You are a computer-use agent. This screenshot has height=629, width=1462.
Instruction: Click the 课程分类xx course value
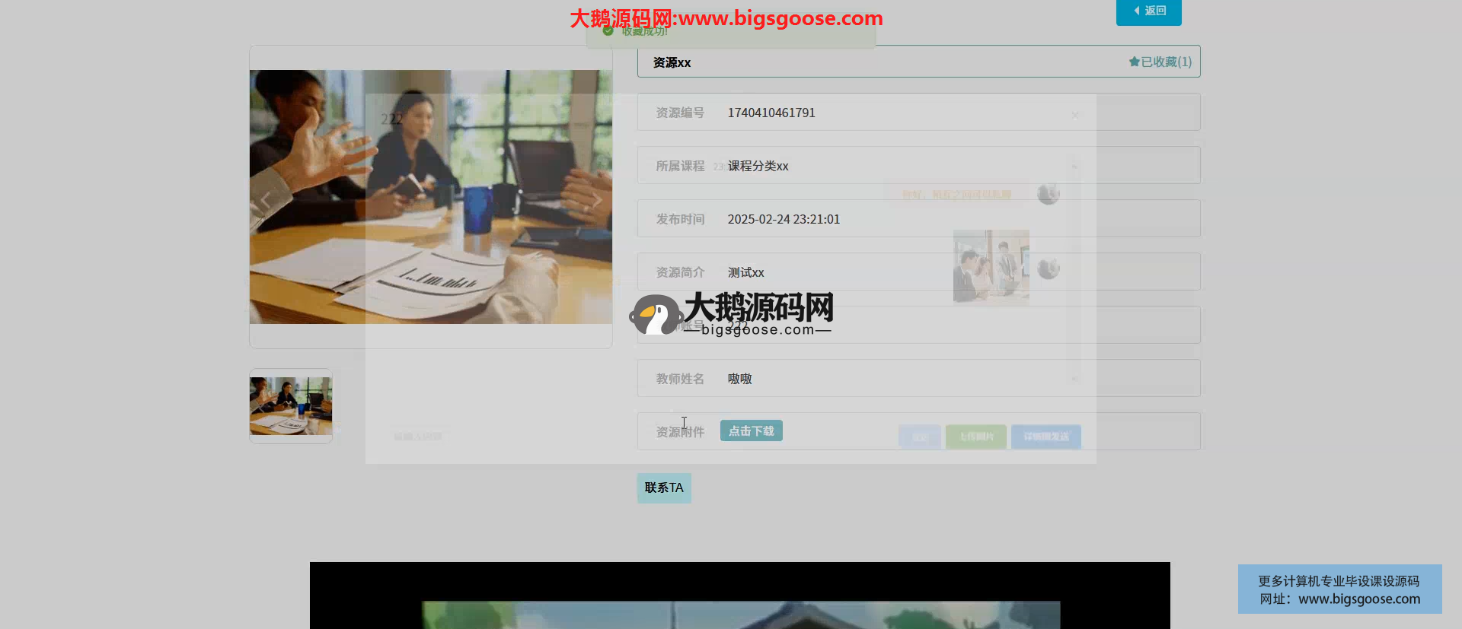758,166
